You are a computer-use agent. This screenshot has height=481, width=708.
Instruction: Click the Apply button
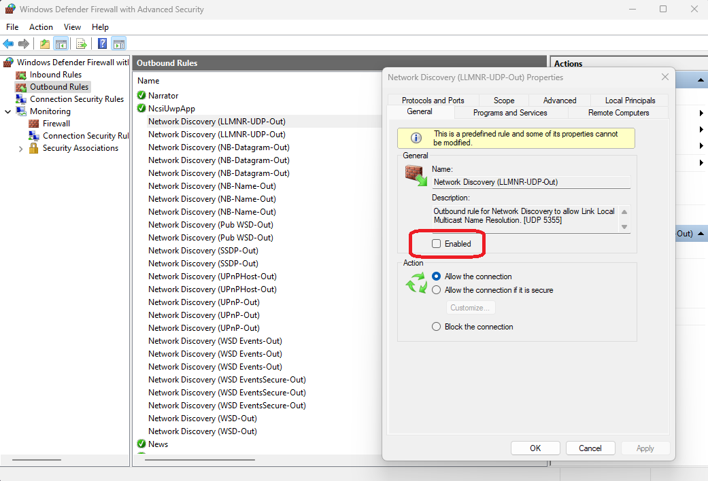click(x=645, y=448)
